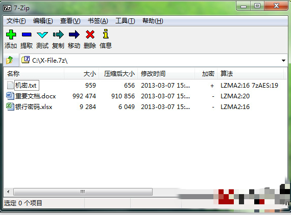Image resolution: width=291 pixels, height=215 pixels.
Task: Click size value 959
Action: [90, 86]
